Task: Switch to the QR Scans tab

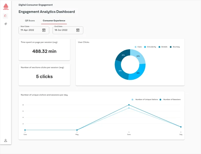Action: pos(30,20)
